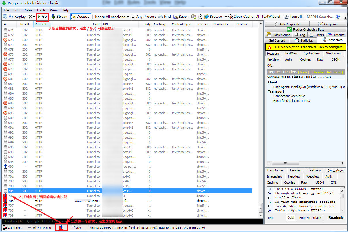Click the breakpoint icon in the status bar

pos(61,228)
